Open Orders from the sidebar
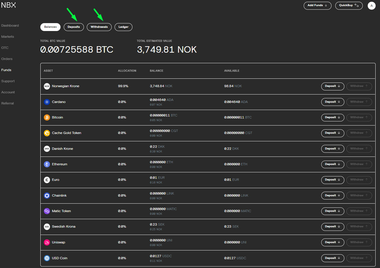Viewport: 380px width, 268px height. (x=7, y=59)
